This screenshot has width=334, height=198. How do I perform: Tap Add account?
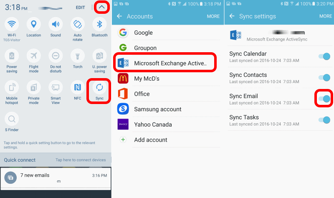point(150,140)
